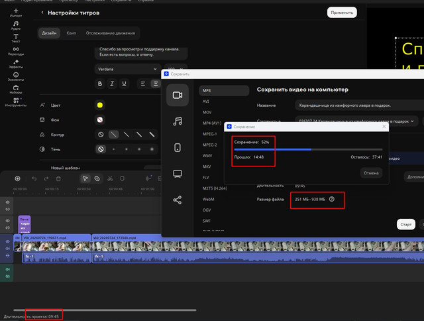The height and width of the screenshot is (321, 424).
Task: Toggle link icon on the topmost overlay track
Action: (x=7, y=209)
